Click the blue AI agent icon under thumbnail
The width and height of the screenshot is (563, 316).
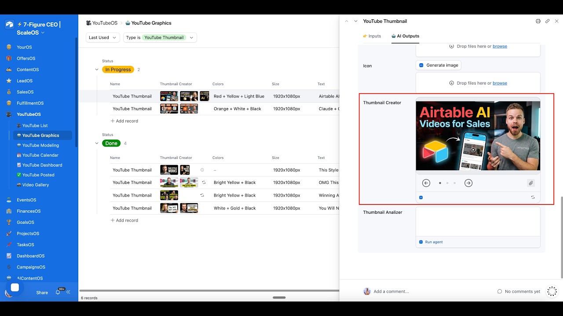(x=421, y=197)
